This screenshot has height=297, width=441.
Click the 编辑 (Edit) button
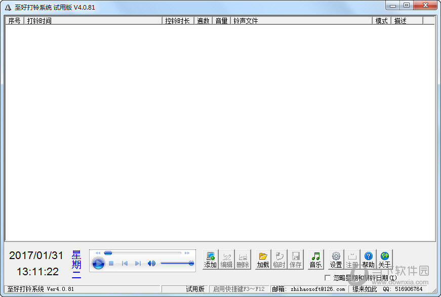[226, 260]
